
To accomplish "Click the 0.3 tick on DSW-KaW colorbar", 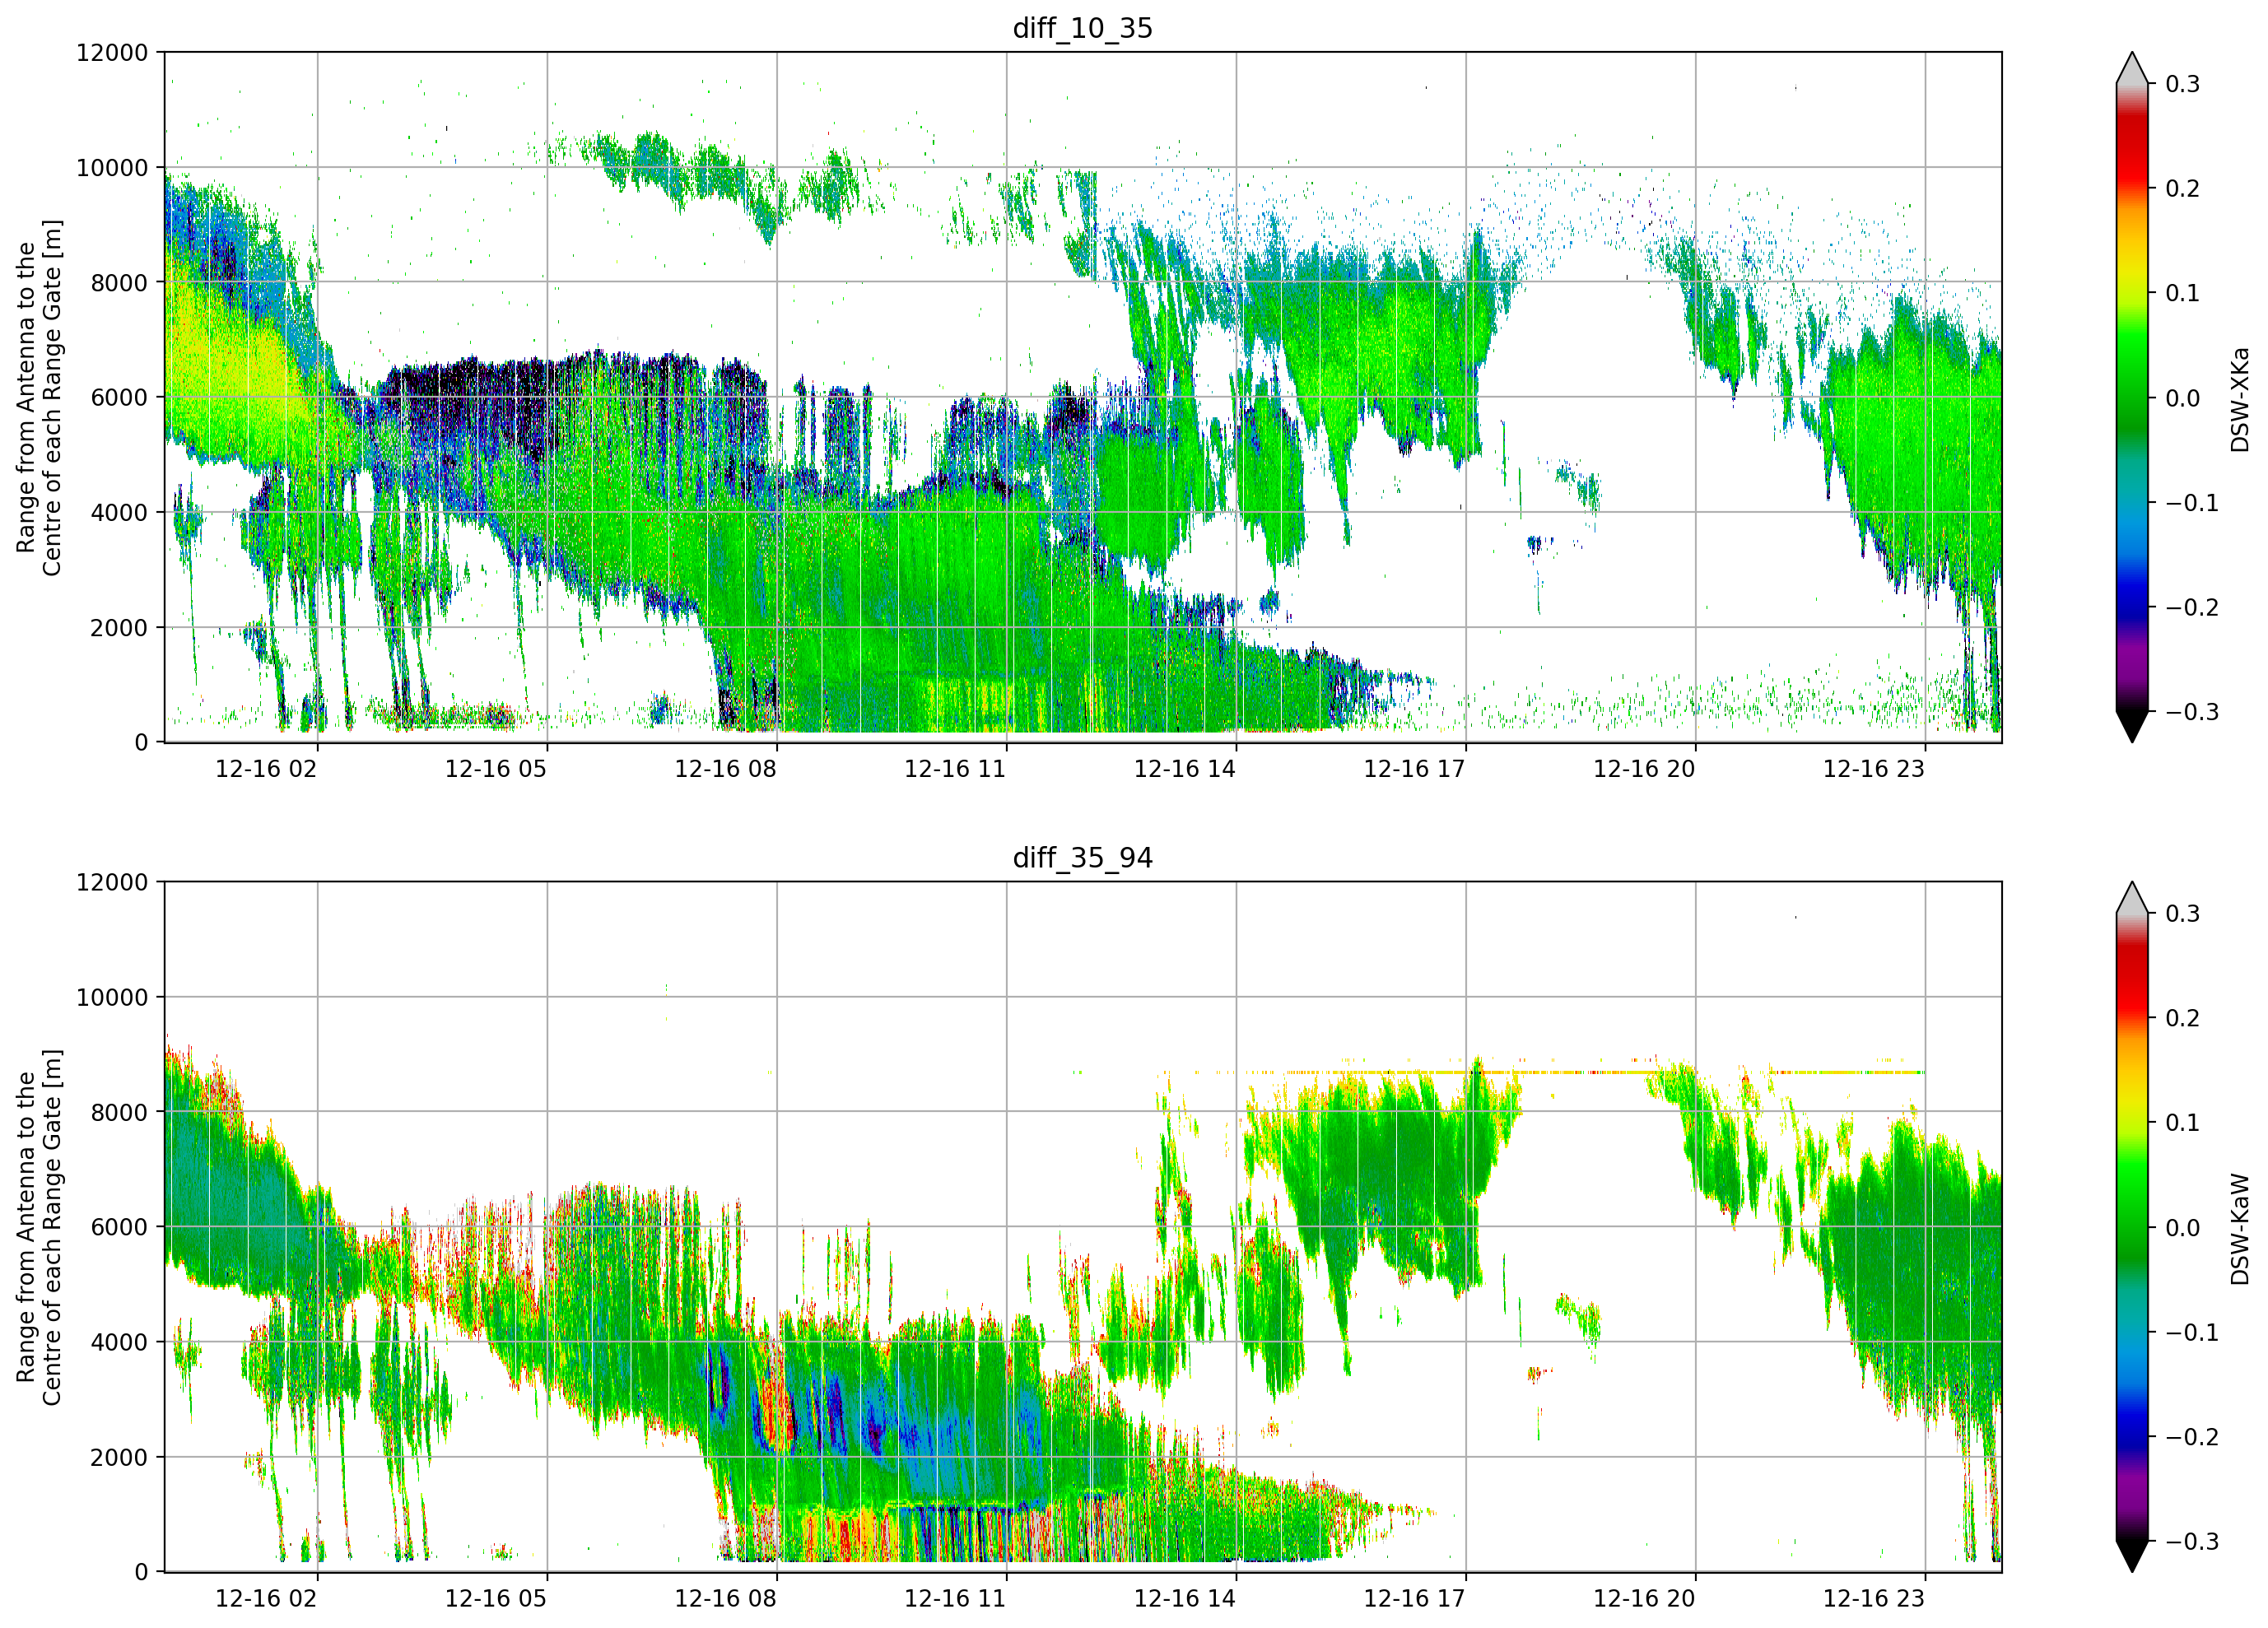I will [x=2183, y=914].
